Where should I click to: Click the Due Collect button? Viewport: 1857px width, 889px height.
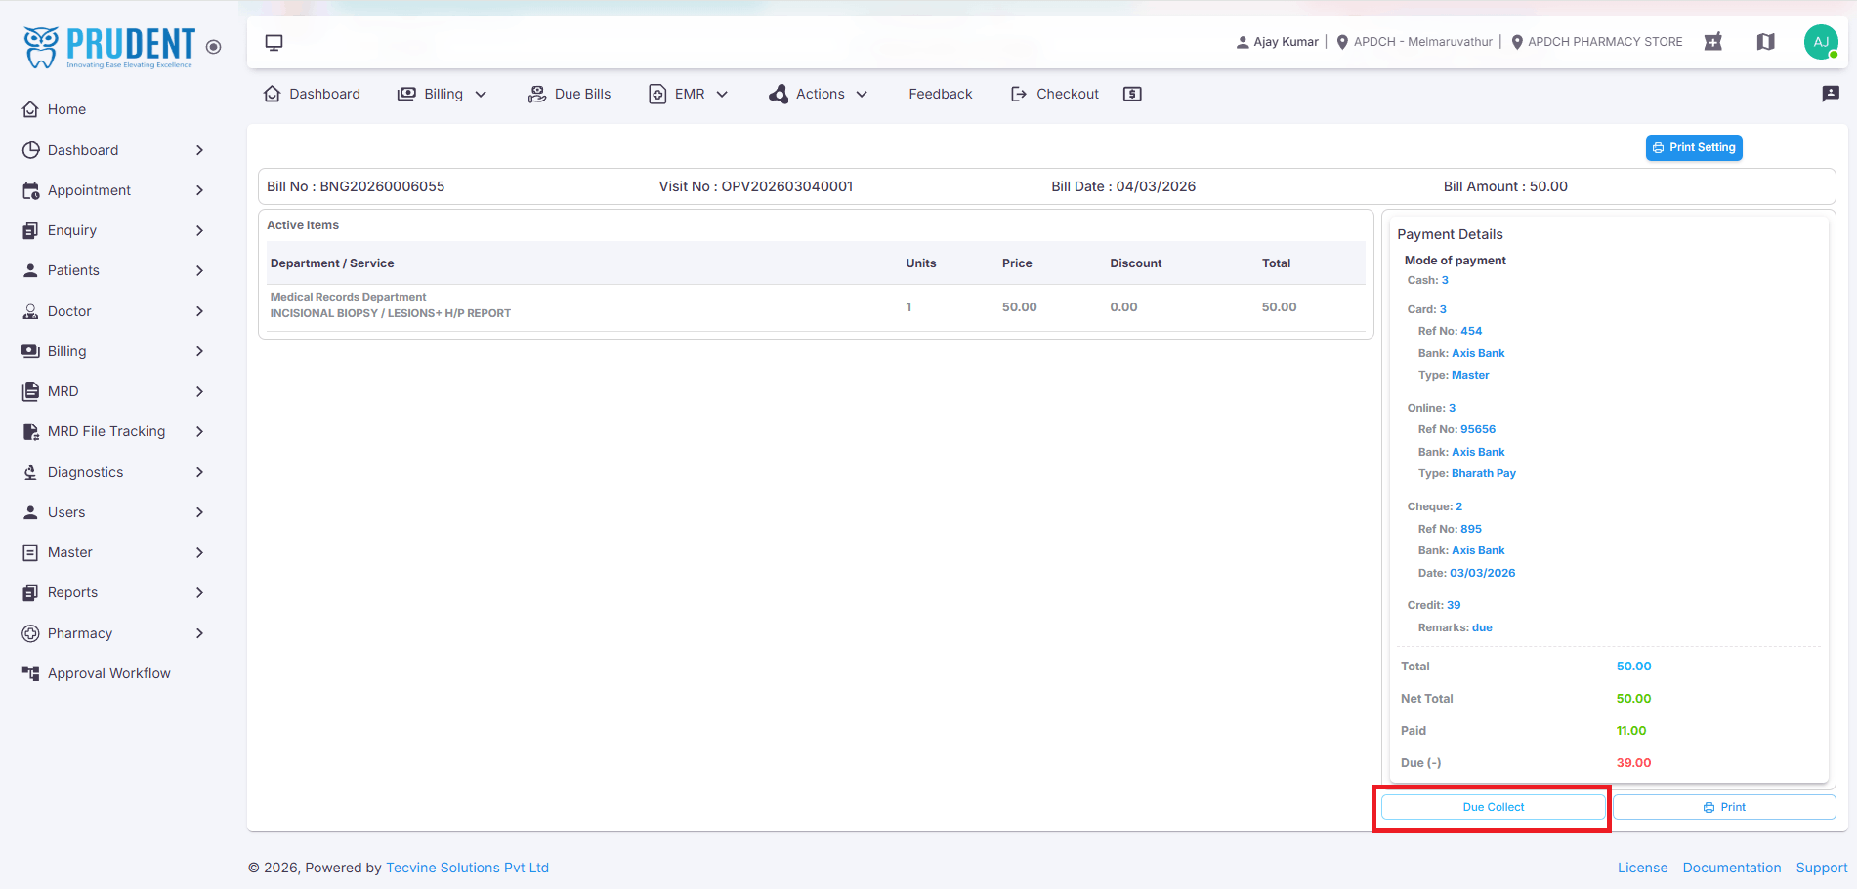tap(1493, 807)
